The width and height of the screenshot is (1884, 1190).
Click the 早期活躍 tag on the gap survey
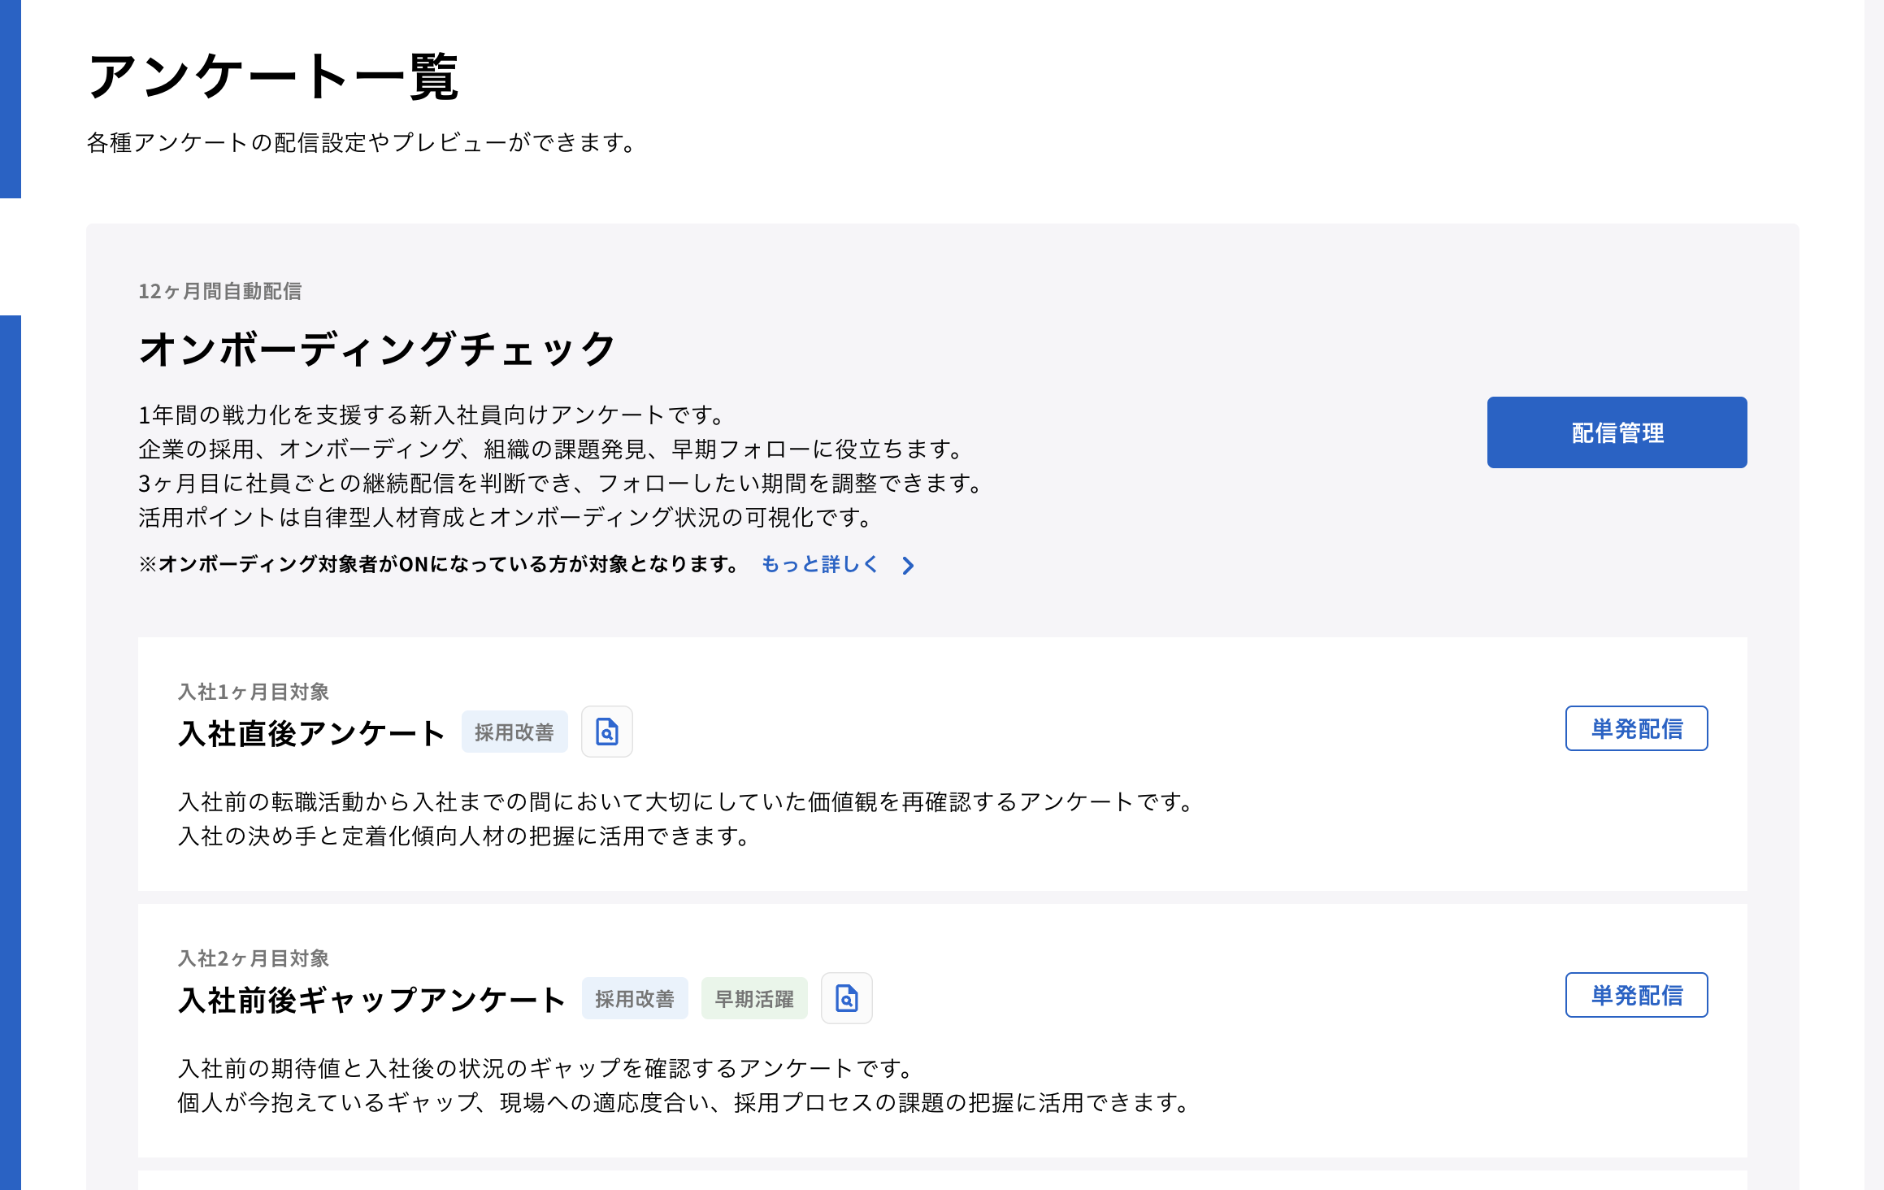[x=753, y=998]
